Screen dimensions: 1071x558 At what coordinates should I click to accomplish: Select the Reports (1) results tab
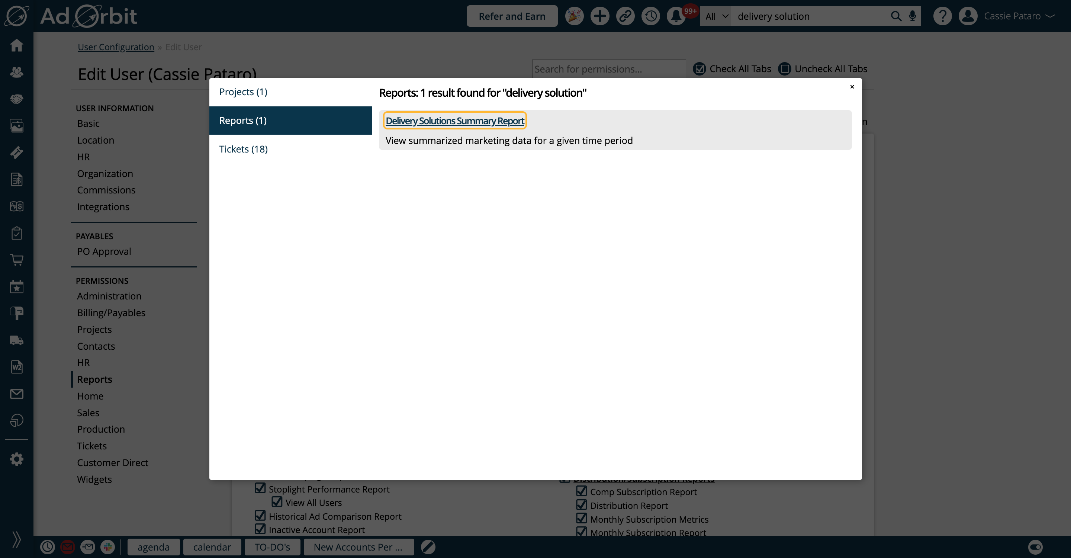pos(290,121)
